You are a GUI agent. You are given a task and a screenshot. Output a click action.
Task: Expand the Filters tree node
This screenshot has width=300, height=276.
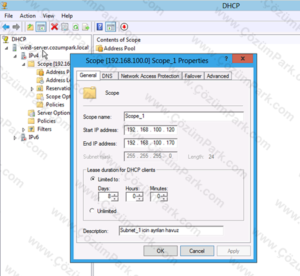24,130
